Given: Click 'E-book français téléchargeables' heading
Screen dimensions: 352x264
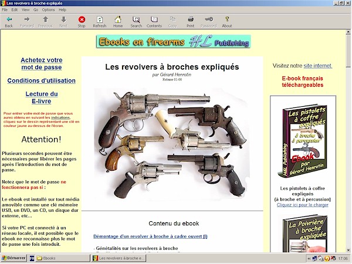Looking at the screenshot, I should [x=302, y=82].
